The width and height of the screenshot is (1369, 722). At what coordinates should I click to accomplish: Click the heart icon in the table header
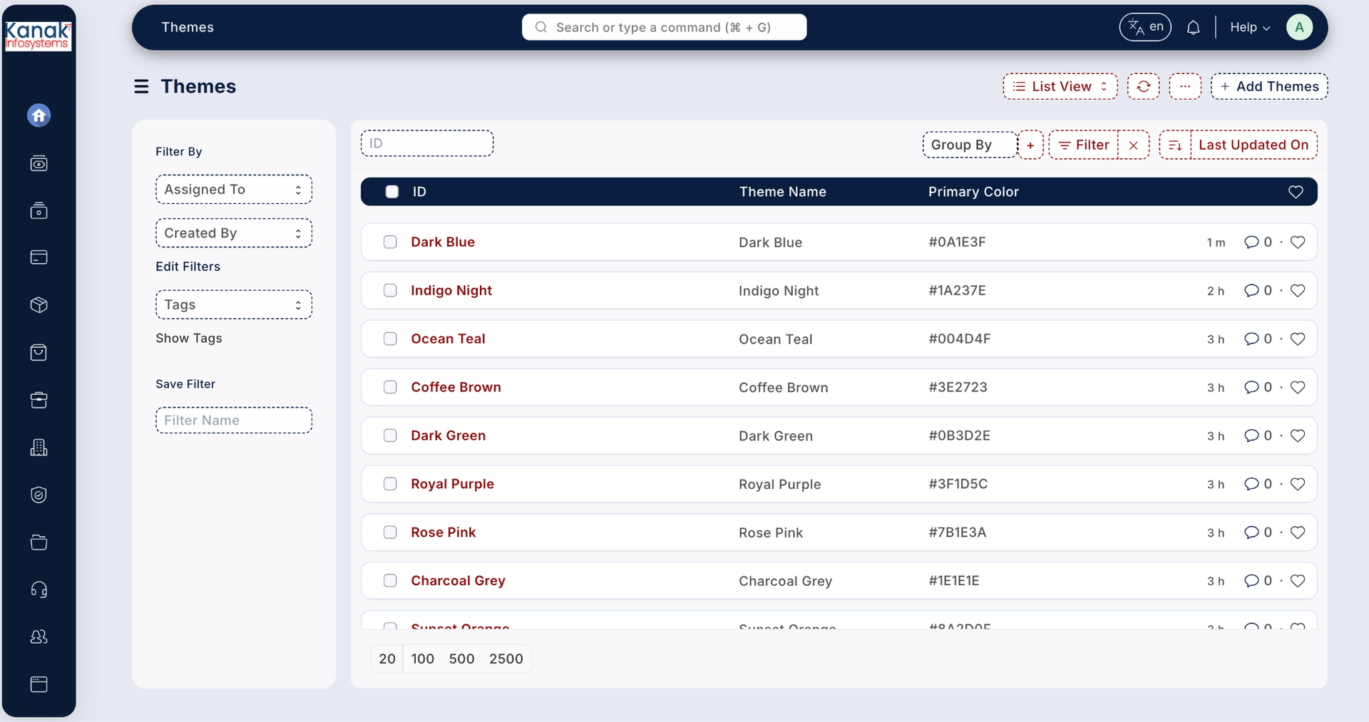[1296, 192]
